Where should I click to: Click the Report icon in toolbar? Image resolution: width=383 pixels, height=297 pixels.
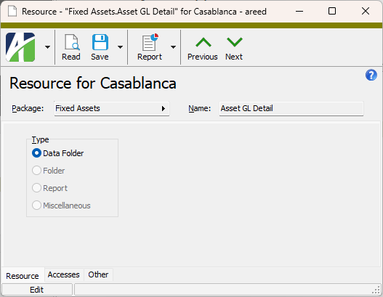(150, 42)
